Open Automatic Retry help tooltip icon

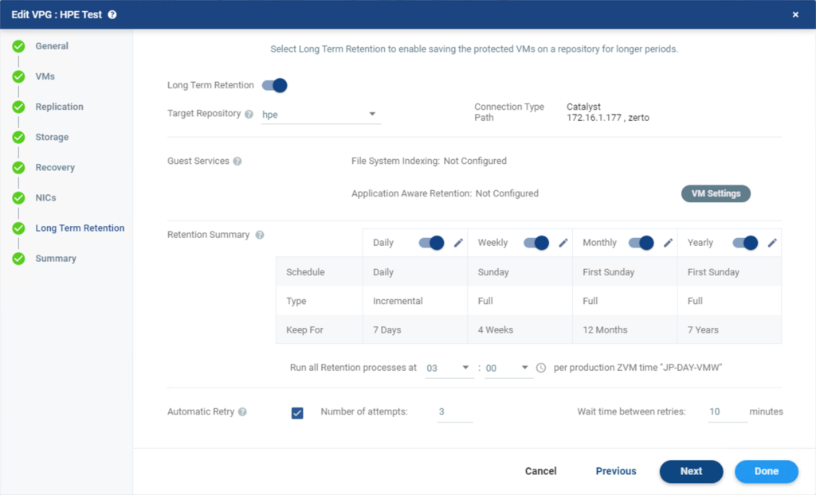(242, 411)
